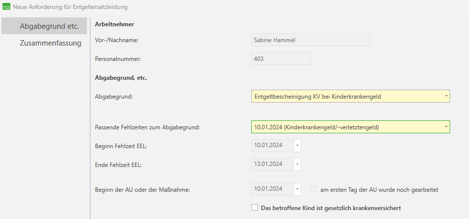The image size is (469, 219).
Task: Select the Abgabegrund etc. tab
Action: point(49,26)
